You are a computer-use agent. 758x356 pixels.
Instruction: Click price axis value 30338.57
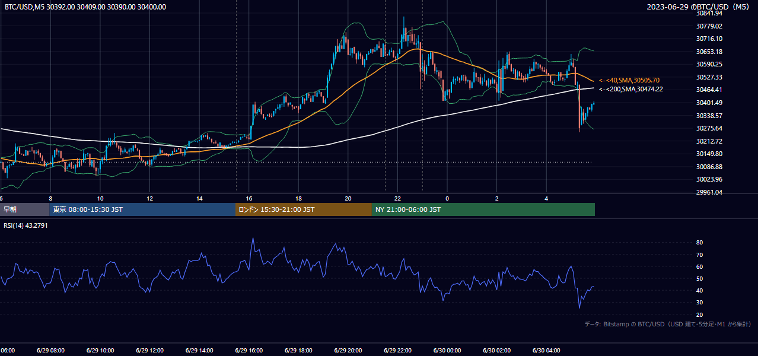pyautogui.click(x=709, y=116)
